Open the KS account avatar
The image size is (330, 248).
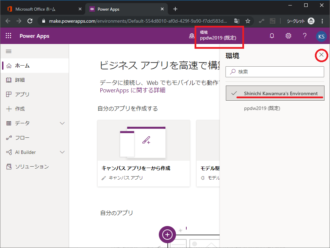[321, 36]
